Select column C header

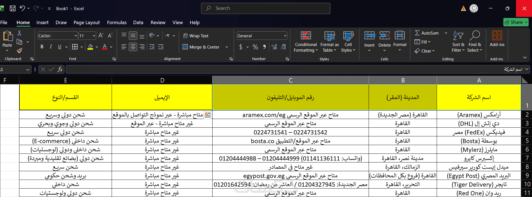point(290,80)
